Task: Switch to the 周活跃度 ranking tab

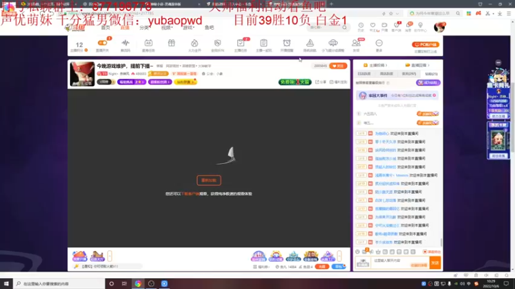Action: (386, 74)
